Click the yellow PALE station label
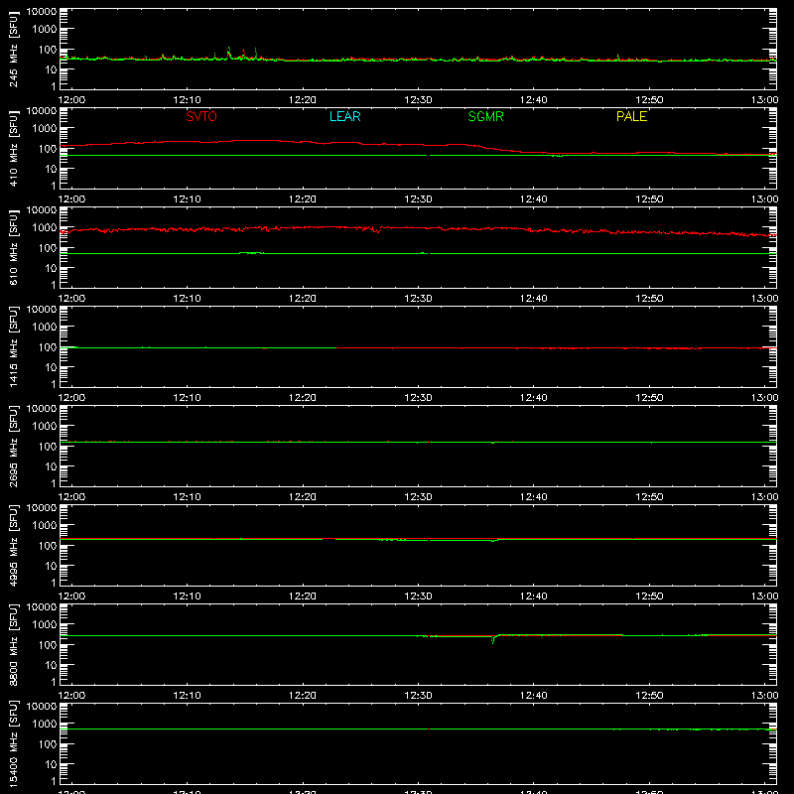 [631, 116]
